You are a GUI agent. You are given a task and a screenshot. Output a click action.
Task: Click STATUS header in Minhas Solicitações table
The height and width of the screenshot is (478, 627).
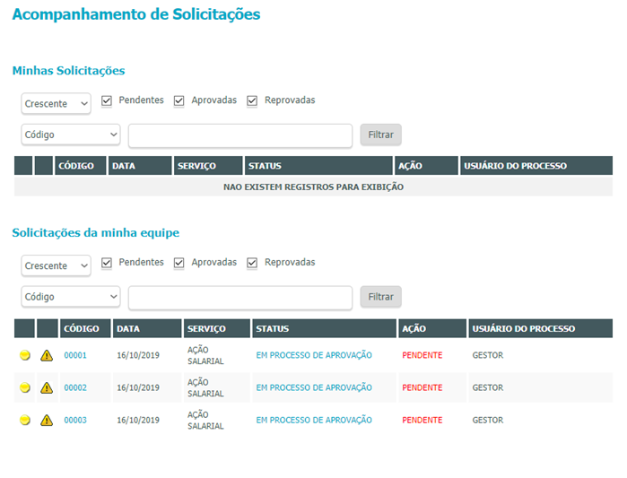pos(318,165)
